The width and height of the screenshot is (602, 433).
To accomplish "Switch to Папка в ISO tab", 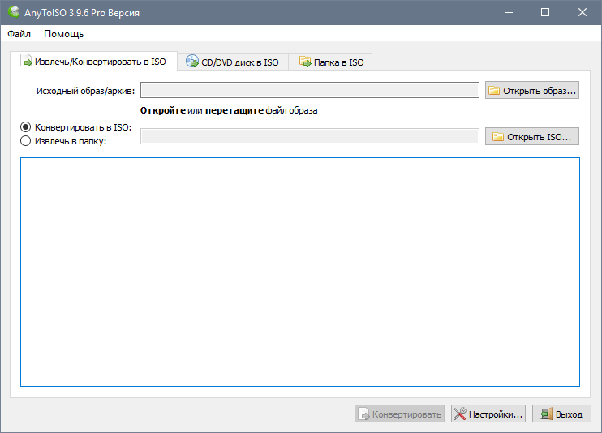I will [x=331, y=62].
